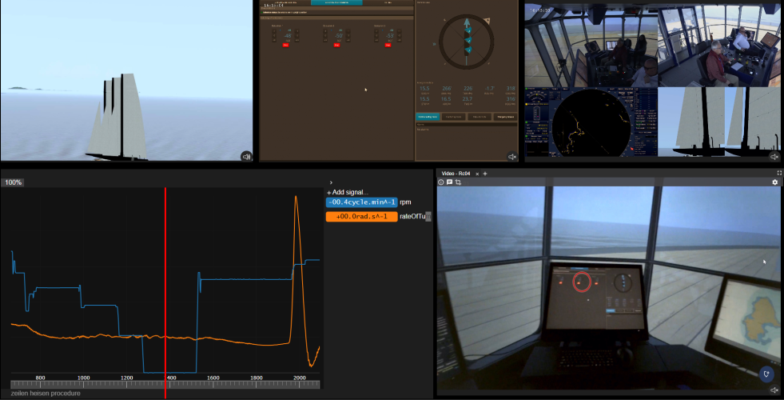The height and width of the screenshot is (400, 784).
Task: Open Rc04 video panel settings gear
Action: tap(775, 182)
